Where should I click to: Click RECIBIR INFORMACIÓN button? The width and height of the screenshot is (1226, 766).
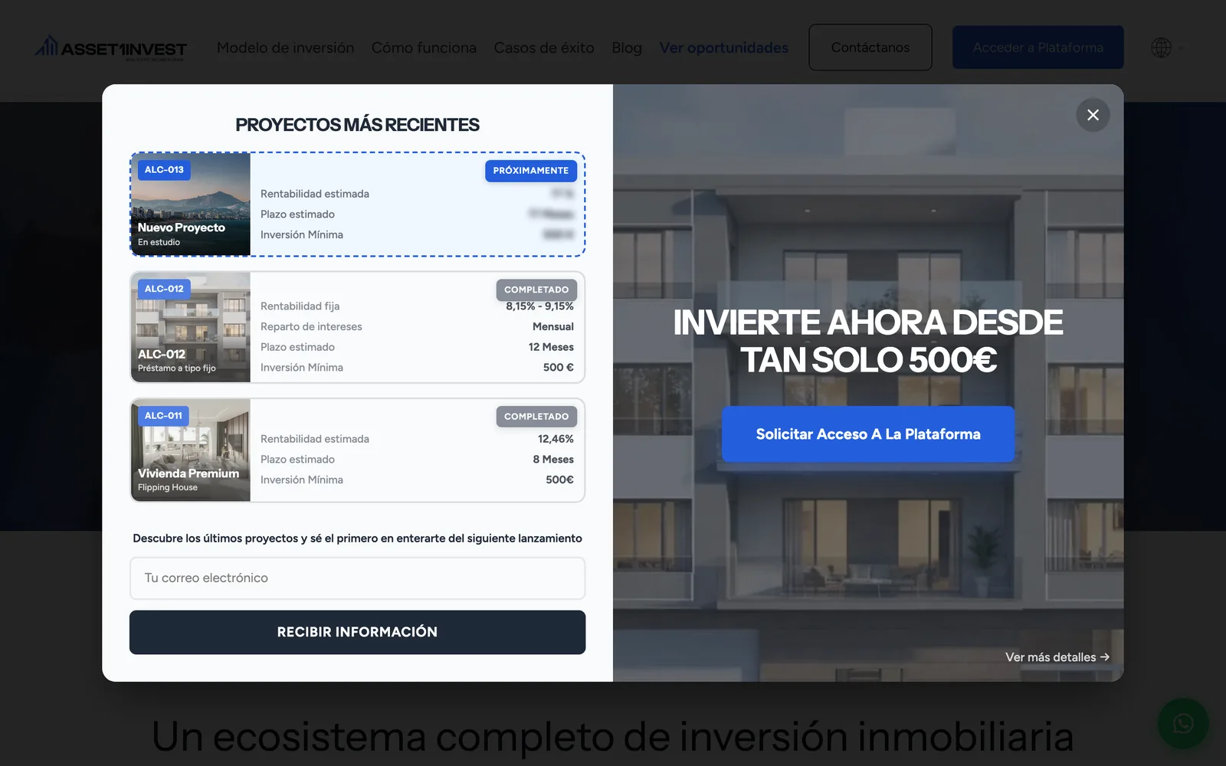click(357, 632)
